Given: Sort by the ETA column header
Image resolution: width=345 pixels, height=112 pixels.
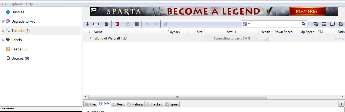Looking at the screenshot, I should point(323,32).
